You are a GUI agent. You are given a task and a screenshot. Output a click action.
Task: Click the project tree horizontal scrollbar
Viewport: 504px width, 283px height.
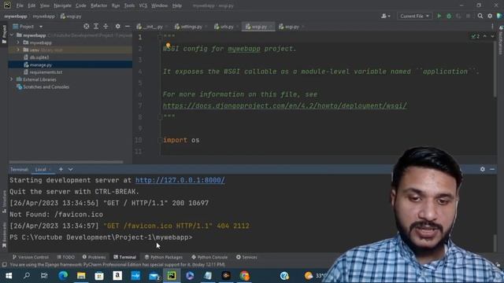pos(66,162)
